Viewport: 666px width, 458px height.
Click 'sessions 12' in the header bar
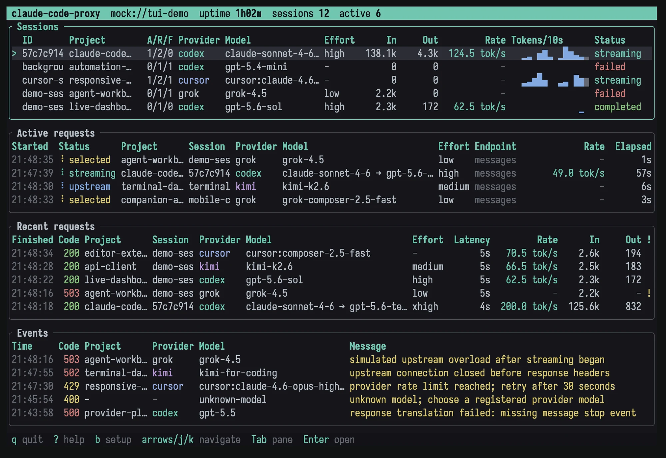coord(301,14)
